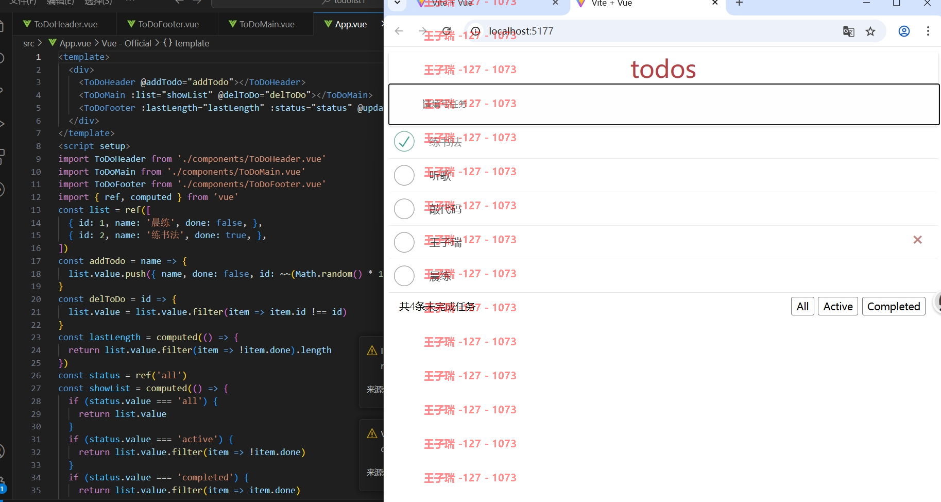Show All todos filter

pyautogui.click(x=802, y=306)
